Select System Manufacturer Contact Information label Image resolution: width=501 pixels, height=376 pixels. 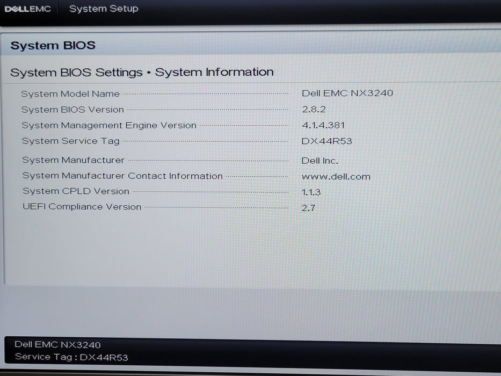click(x=122, y=176)
